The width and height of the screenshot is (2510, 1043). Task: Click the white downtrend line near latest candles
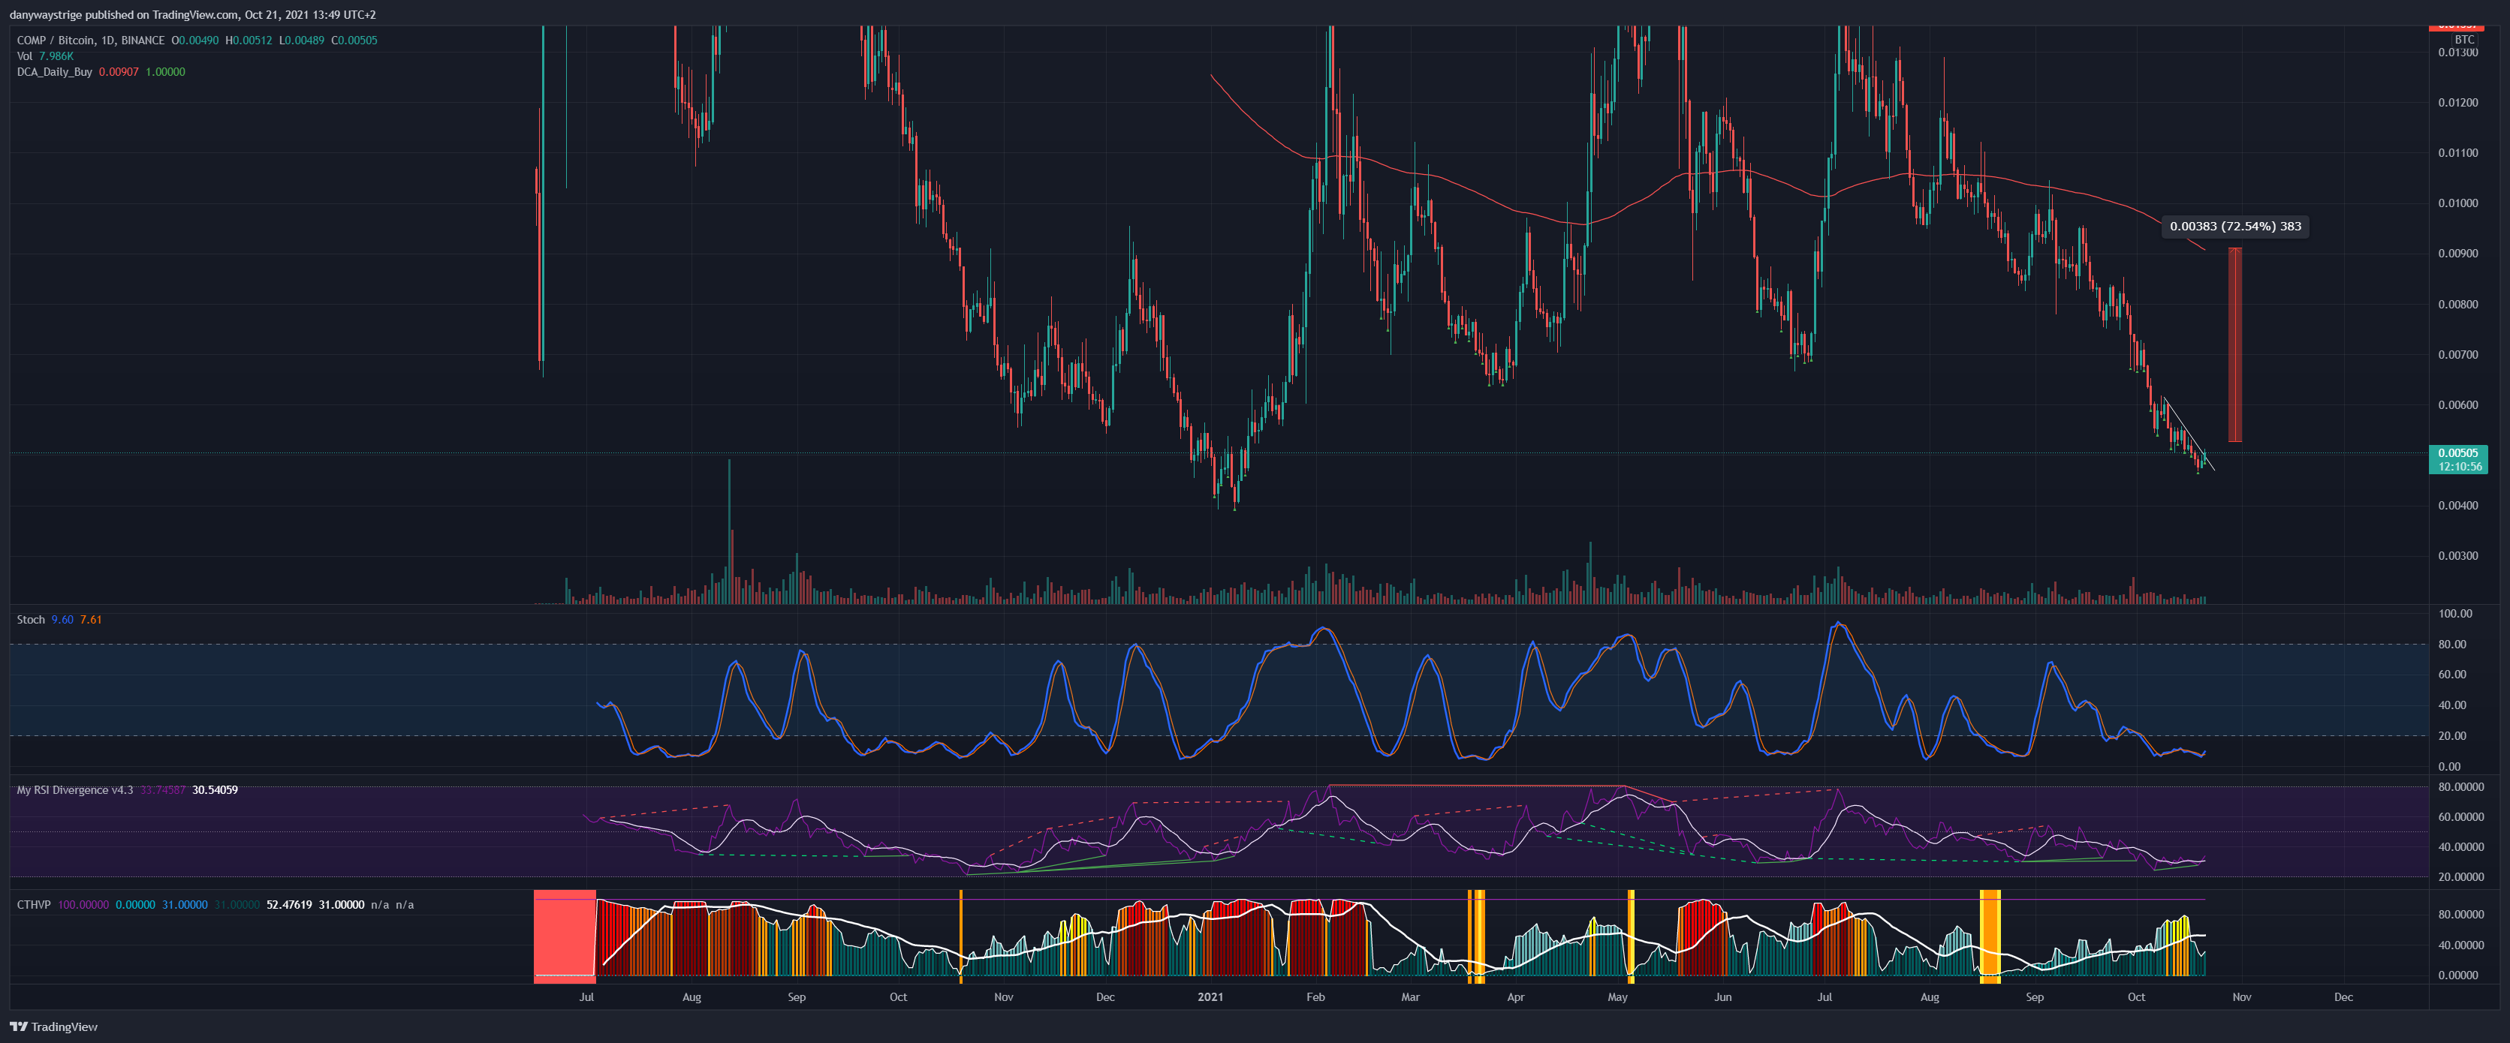point(2189,434)
